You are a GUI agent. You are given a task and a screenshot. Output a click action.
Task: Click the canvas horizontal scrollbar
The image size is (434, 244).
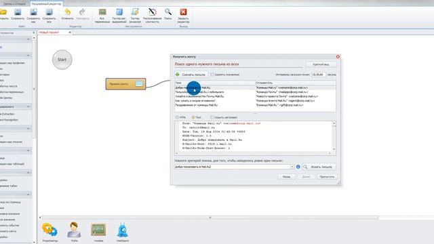[x=210, y=218]
